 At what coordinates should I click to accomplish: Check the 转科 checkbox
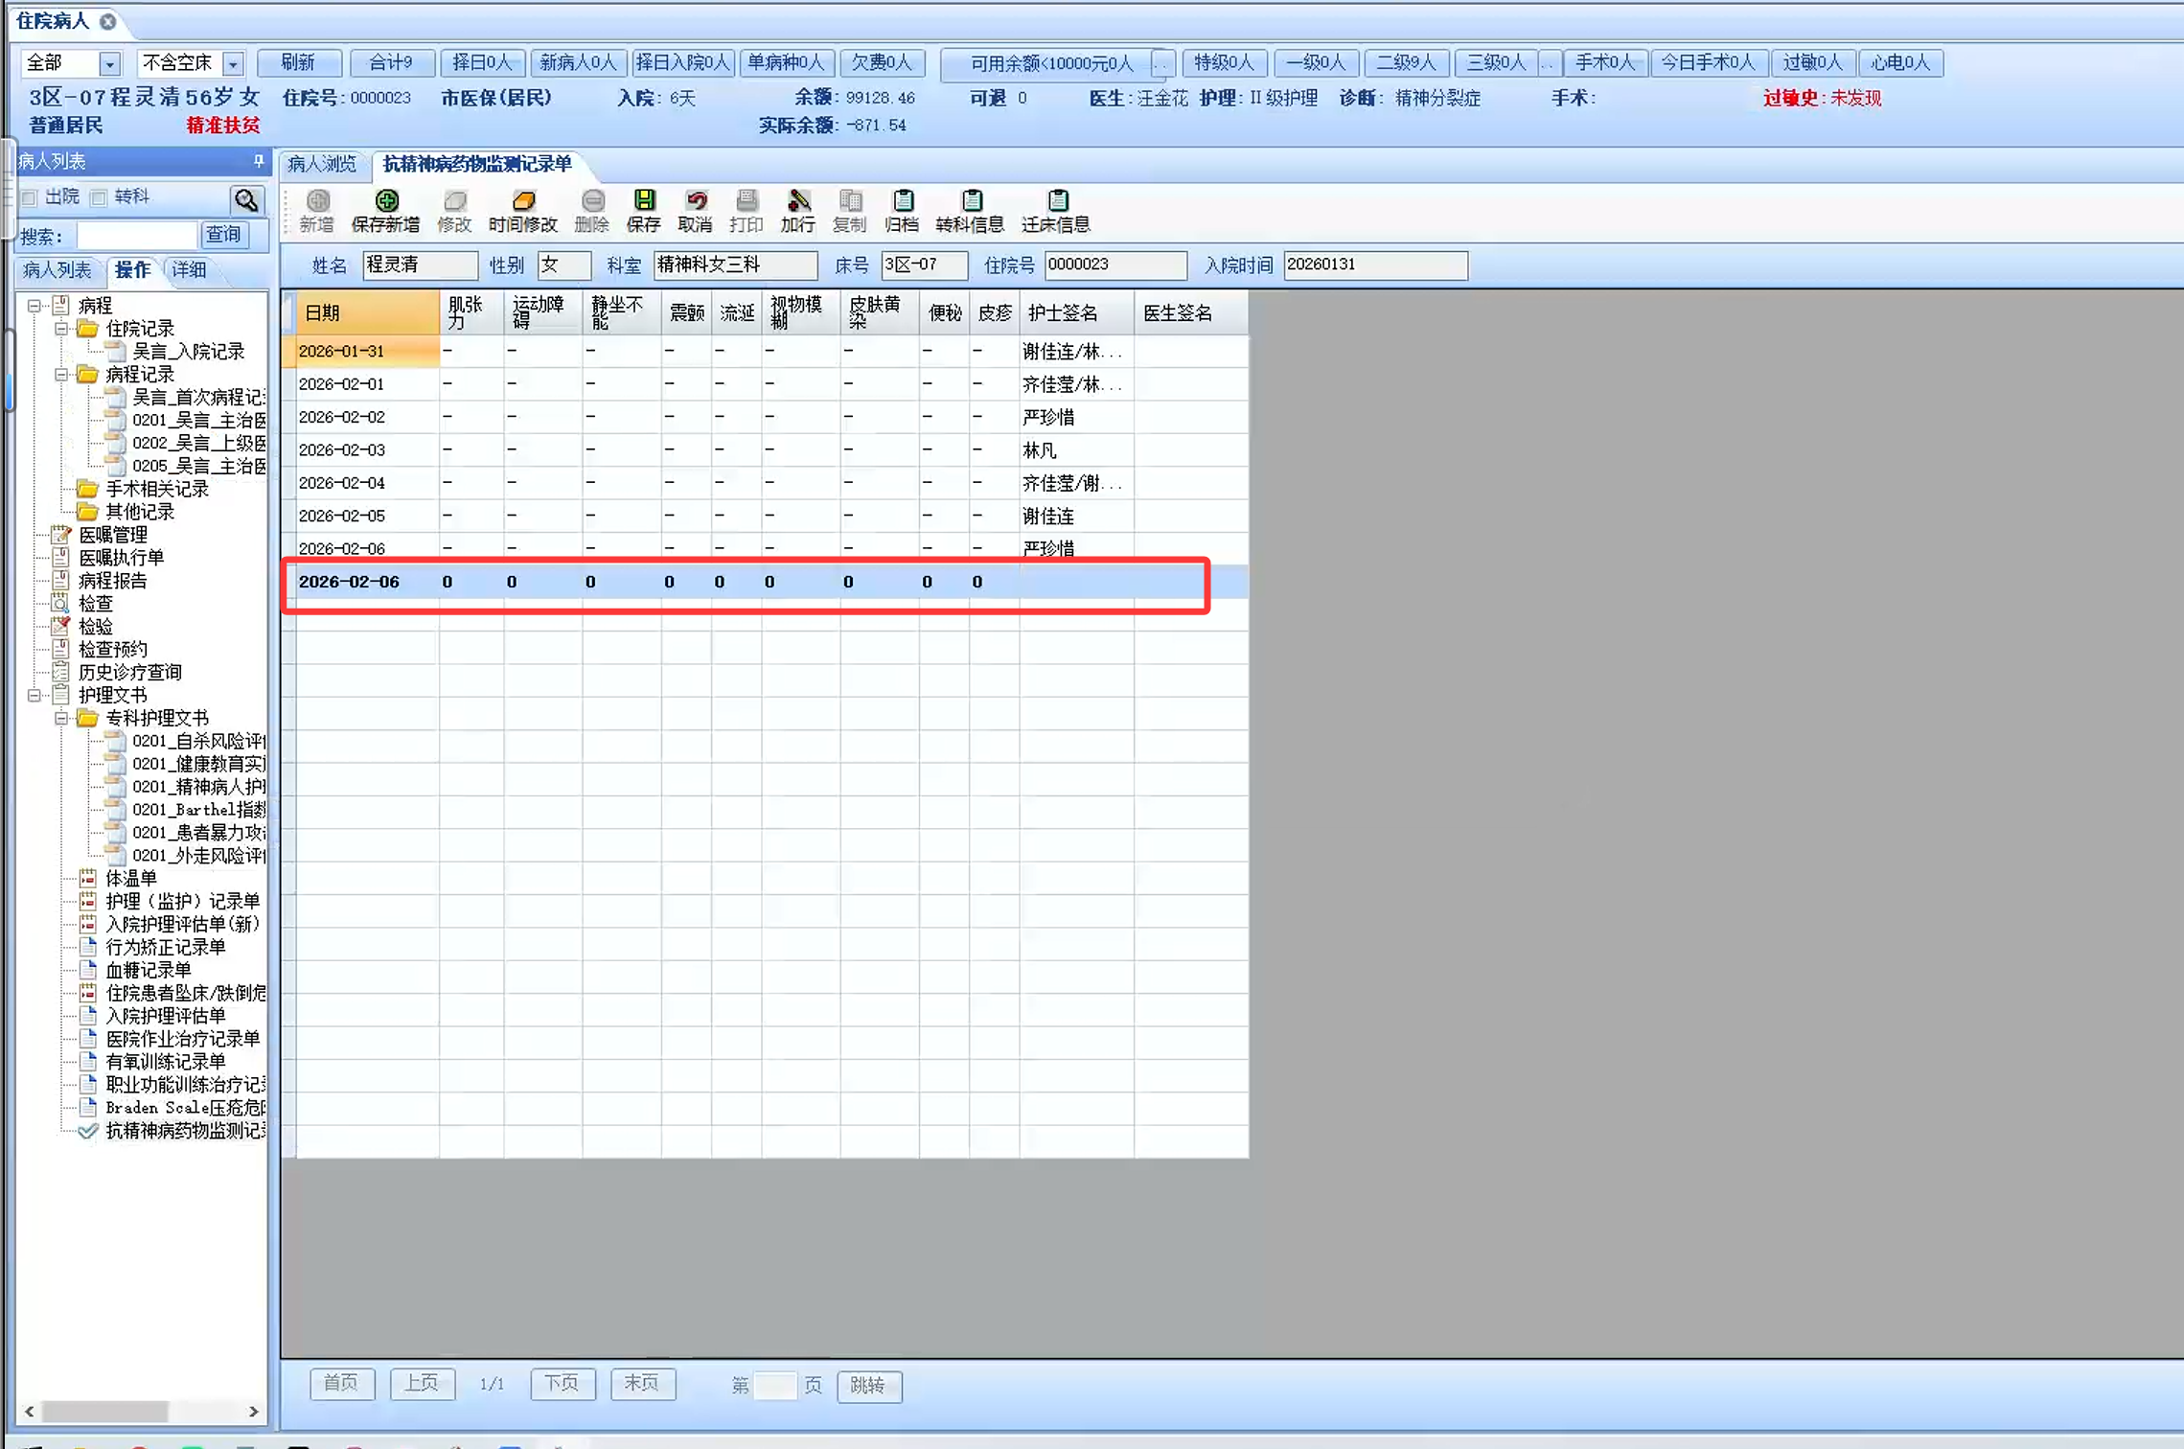pyautogui.click(x=99, y=197)
